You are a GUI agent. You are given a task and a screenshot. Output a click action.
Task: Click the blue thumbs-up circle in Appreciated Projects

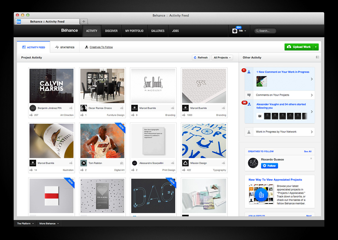click(261, 195)
